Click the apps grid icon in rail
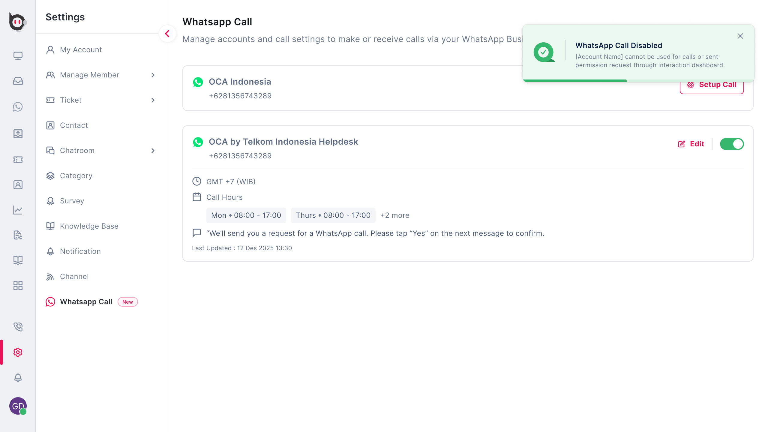The height and width of the screenshot is (432, 768). coord(18,286)
